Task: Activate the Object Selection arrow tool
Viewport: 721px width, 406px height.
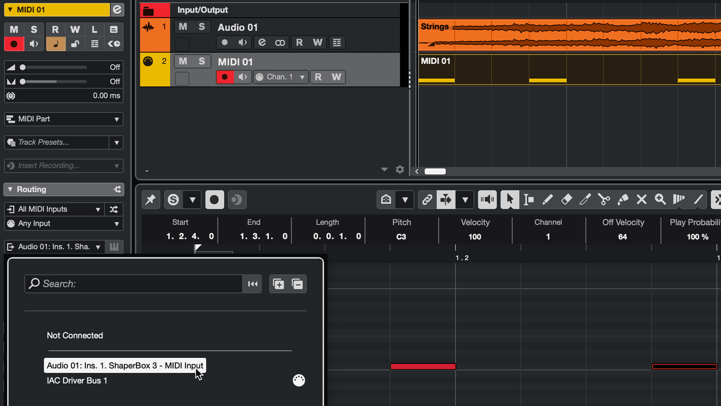Action: coord(510,200)
